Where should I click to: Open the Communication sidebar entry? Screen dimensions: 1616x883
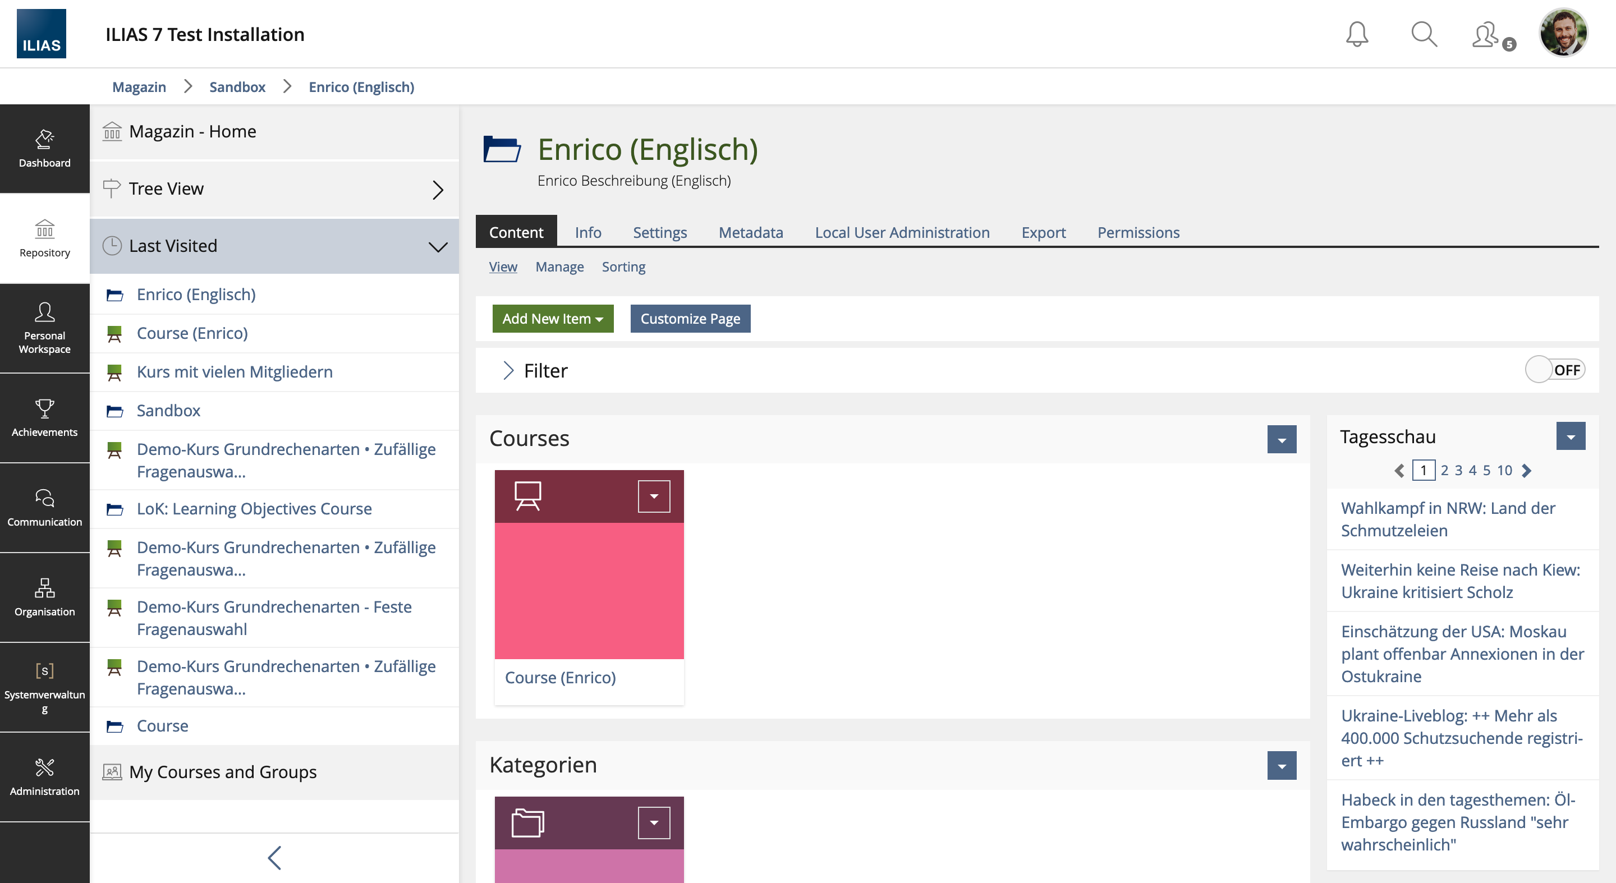coord(44,507)
